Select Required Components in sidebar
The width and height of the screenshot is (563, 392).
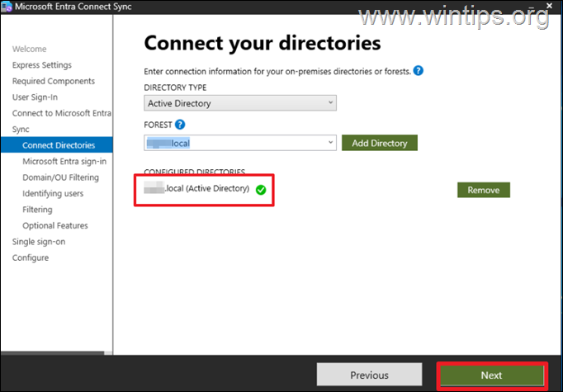click(54, 81)
